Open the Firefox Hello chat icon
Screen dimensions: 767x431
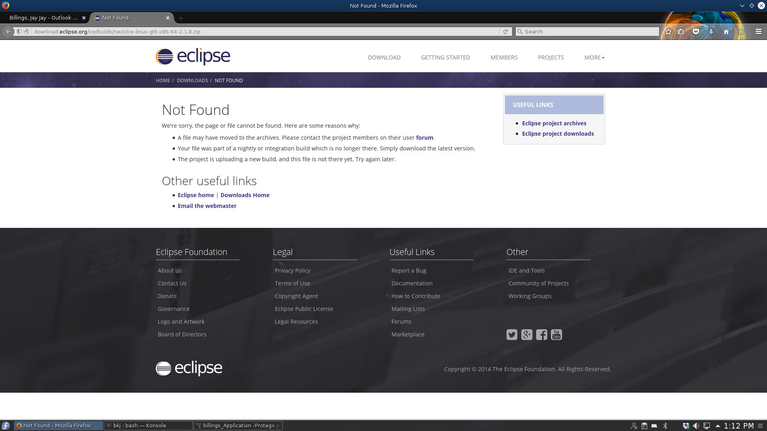click(741, 32)
